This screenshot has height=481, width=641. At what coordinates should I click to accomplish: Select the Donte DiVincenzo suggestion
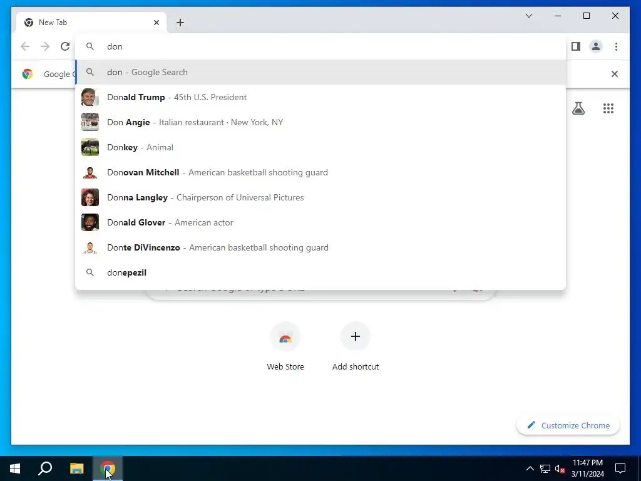(x=321, y=247)
